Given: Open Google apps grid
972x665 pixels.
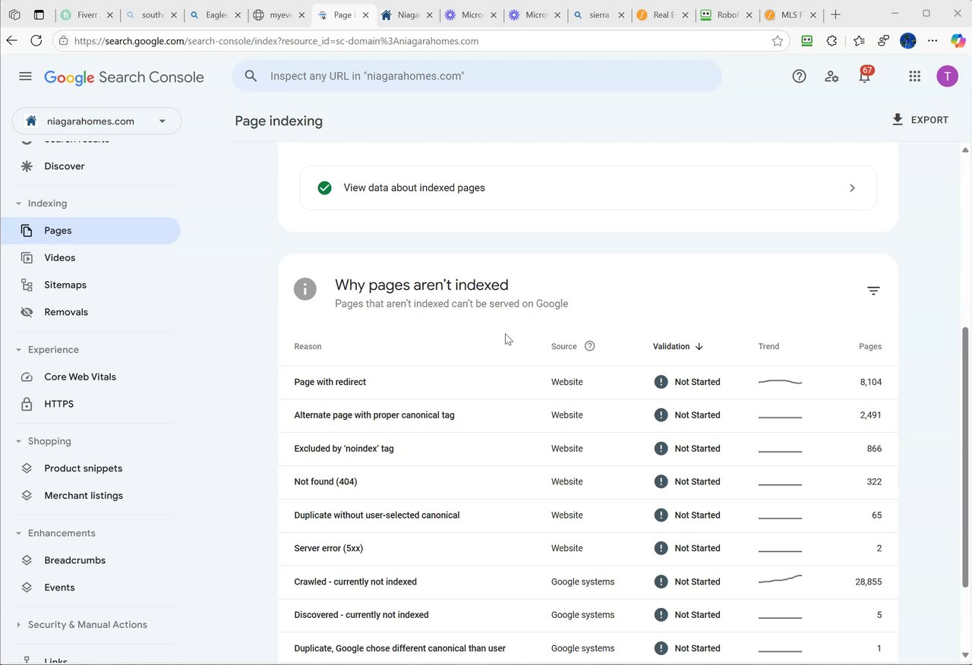Looking at the screenshot, I should point(914,76).
